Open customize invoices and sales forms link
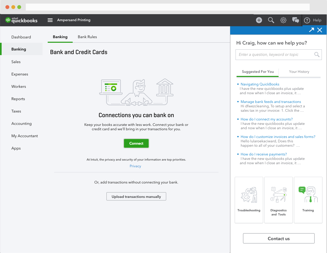The image size is (327, 253). (278, 137)
